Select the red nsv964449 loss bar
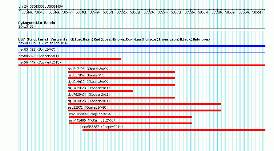 click(x=142, y=65)
